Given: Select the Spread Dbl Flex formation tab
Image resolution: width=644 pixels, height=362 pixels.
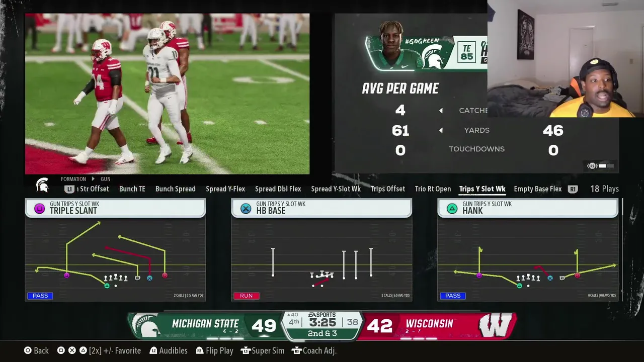Looking at the screenshot, I should 278,189.
